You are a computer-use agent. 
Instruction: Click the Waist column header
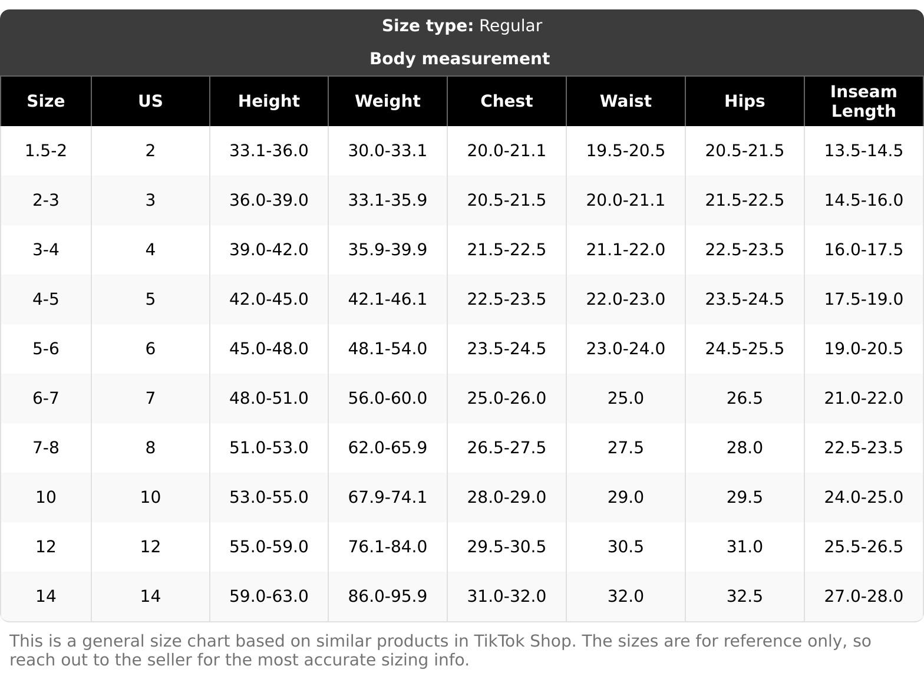tap(626, 101)
